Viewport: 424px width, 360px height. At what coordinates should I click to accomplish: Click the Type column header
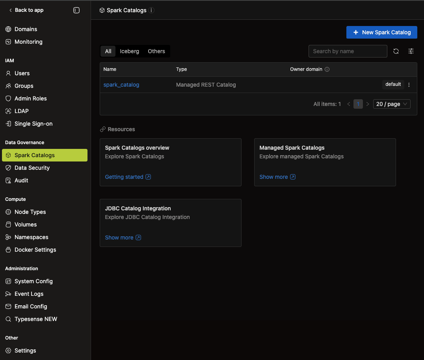tap(181, 69)
